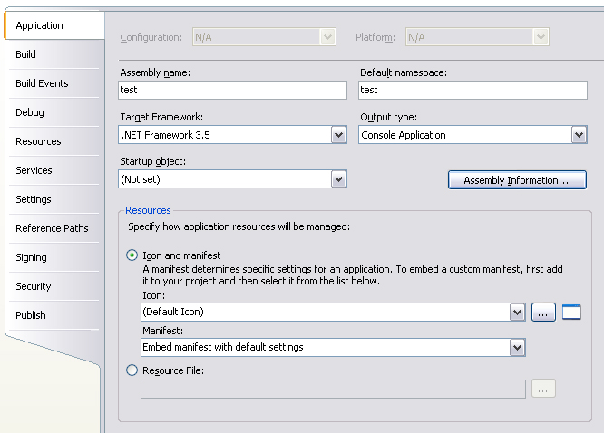Screen dimensions: 604x433
Task: Open the Target Framework dropdown
Action: 338,135
